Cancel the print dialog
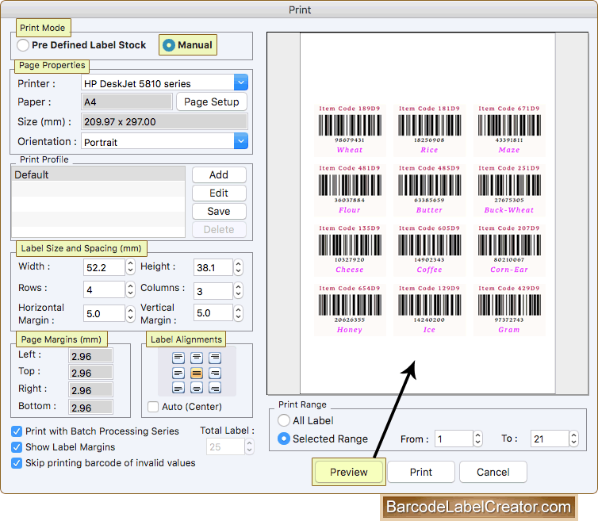The image size is (598, 521). pos(493,472)
